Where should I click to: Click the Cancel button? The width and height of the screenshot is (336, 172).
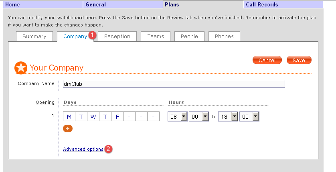(267, 60)
